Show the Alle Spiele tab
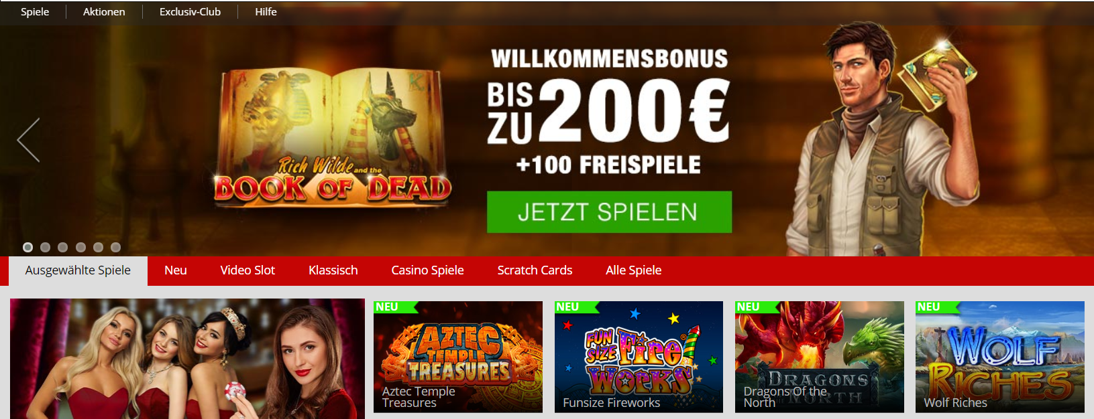The height and width of the screenshot is (419, 1094). pyautogui.click(x=633, y=270)
